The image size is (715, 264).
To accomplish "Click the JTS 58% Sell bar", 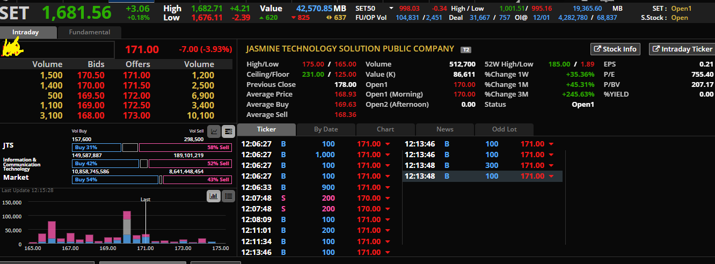I will click(x=185, y=148).
